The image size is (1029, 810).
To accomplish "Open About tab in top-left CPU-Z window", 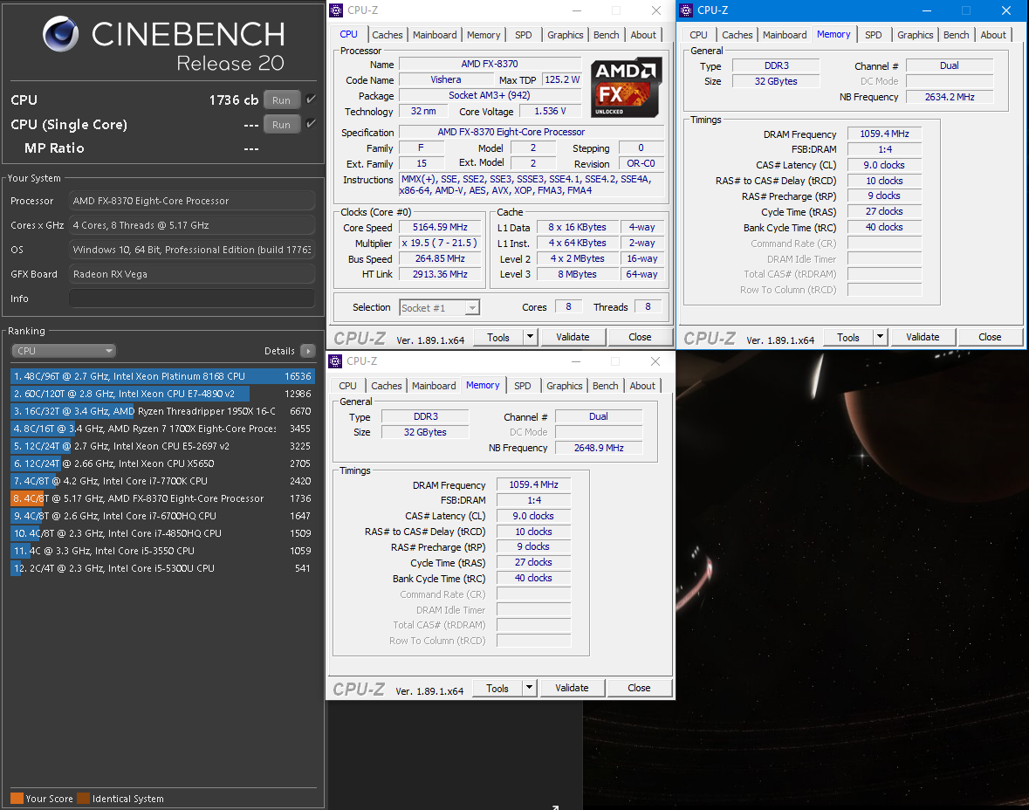I will coord(643,35).
